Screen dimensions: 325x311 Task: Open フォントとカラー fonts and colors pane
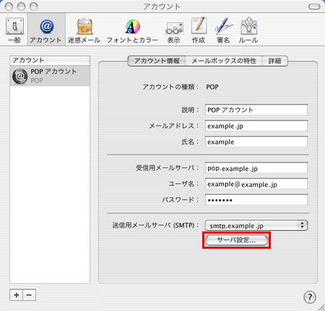pos(132,30)
